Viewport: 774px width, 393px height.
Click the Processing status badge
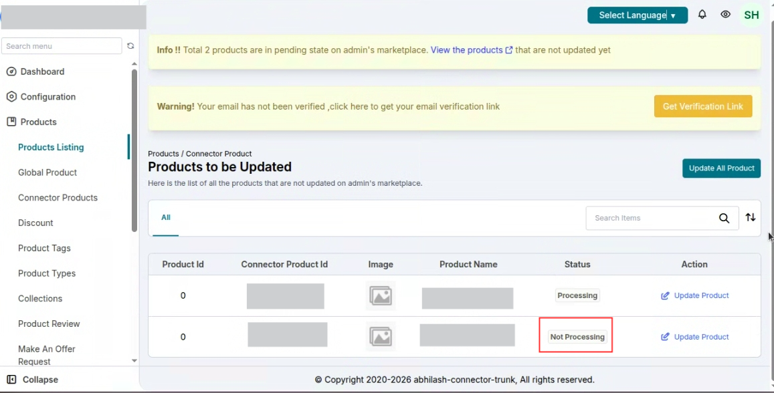[x=577, y=295]
